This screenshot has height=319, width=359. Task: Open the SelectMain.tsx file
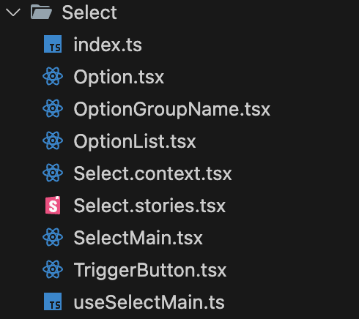pyautogui.click(x=138, y=238)
